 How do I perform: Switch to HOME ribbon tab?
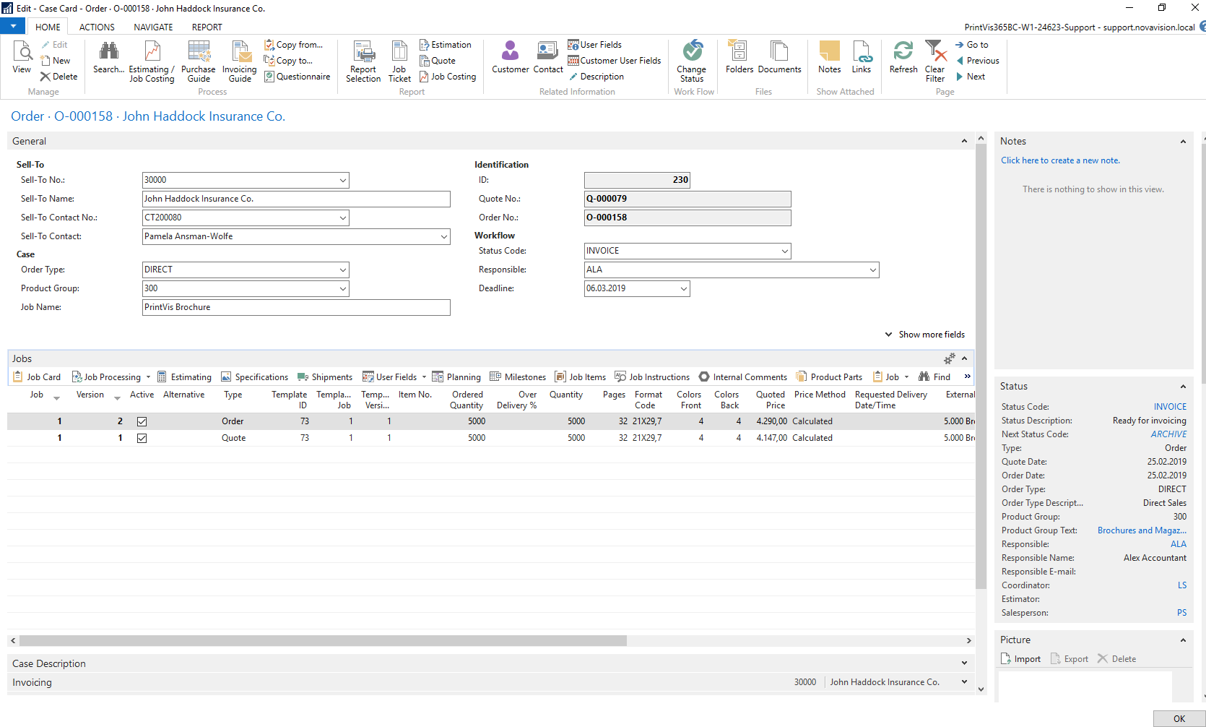point(48,27)
